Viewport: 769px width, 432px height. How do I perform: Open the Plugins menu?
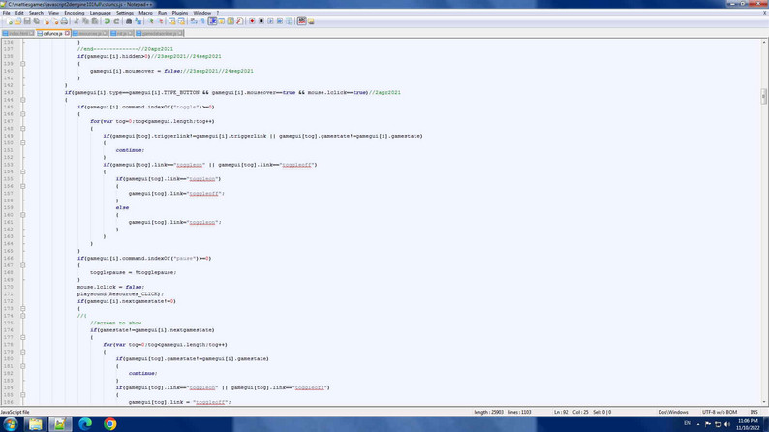pyautogui.click(x=180, y=13)
